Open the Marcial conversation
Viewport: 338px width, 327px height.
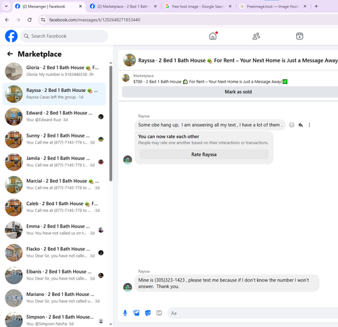[x=54, y=185]
